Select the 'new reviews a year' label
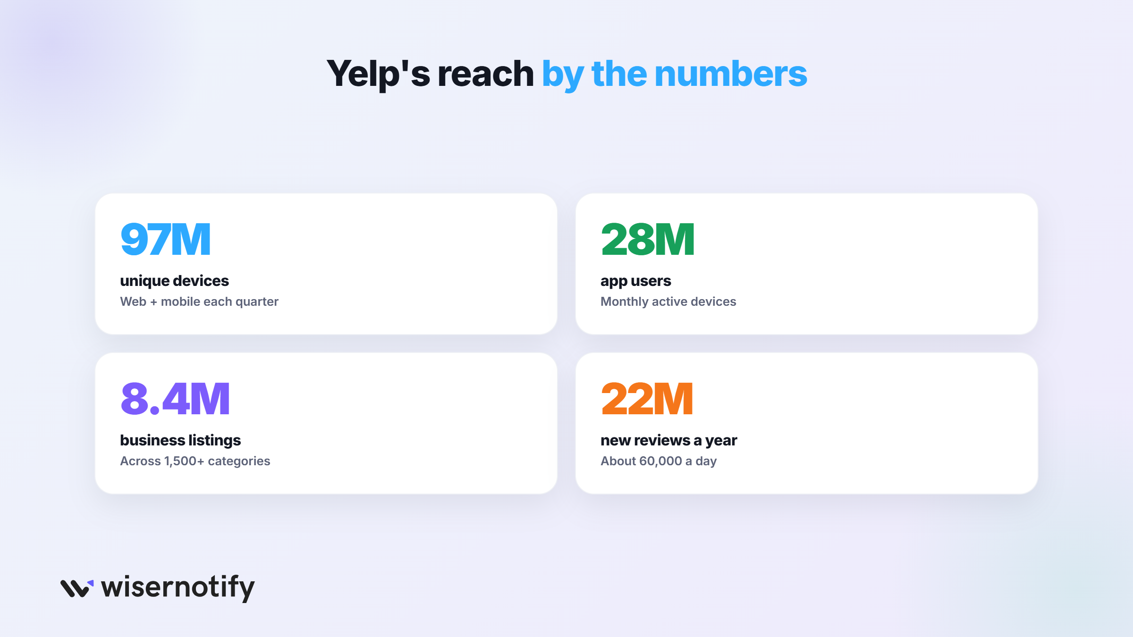 [x=668, y=440]
